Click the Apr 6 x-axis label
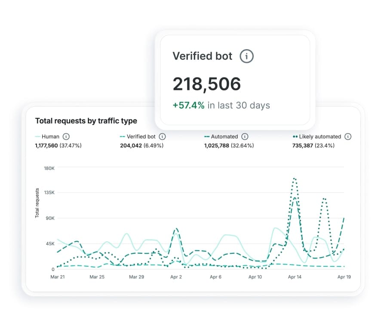 coord(215,277)
